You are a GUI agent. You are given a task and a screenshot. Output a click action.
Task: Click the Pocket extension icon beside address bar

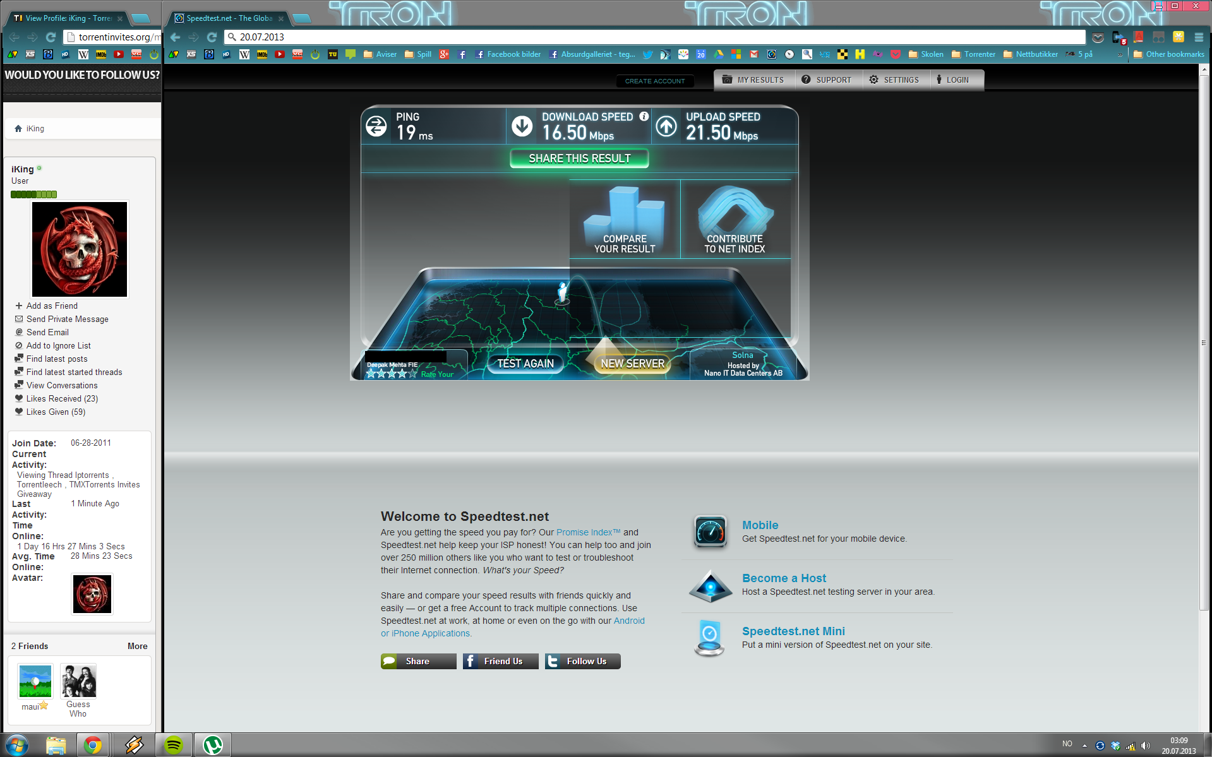tap(1098, 37)
